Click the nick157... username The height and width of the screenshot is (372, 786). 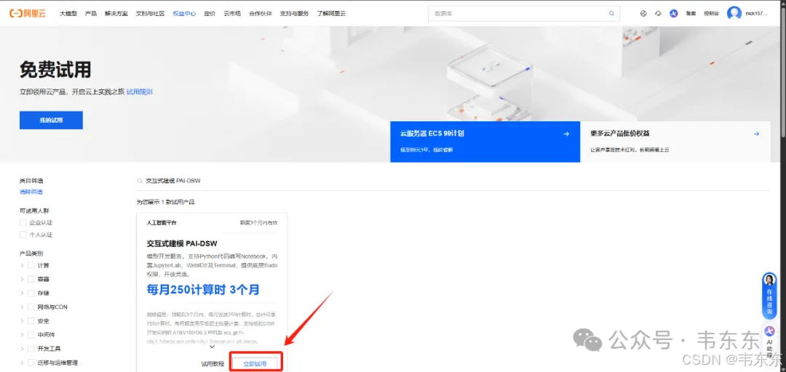coord(756,14)
